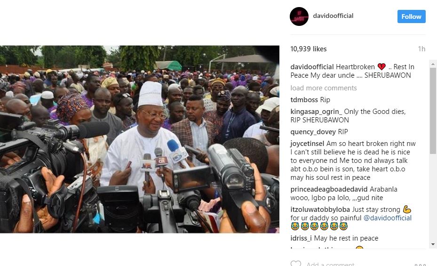This screenshot has width=437, height=266.
Task: Open idriss_i commenter profile
Action: coord(301,238)
